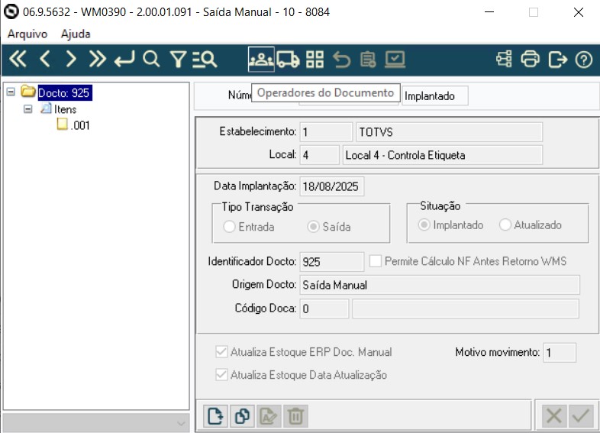Image resolution: width=600 pixels, height=433 pixels.
Task: Click the Data Implantação date field
Action: point(331,186)
